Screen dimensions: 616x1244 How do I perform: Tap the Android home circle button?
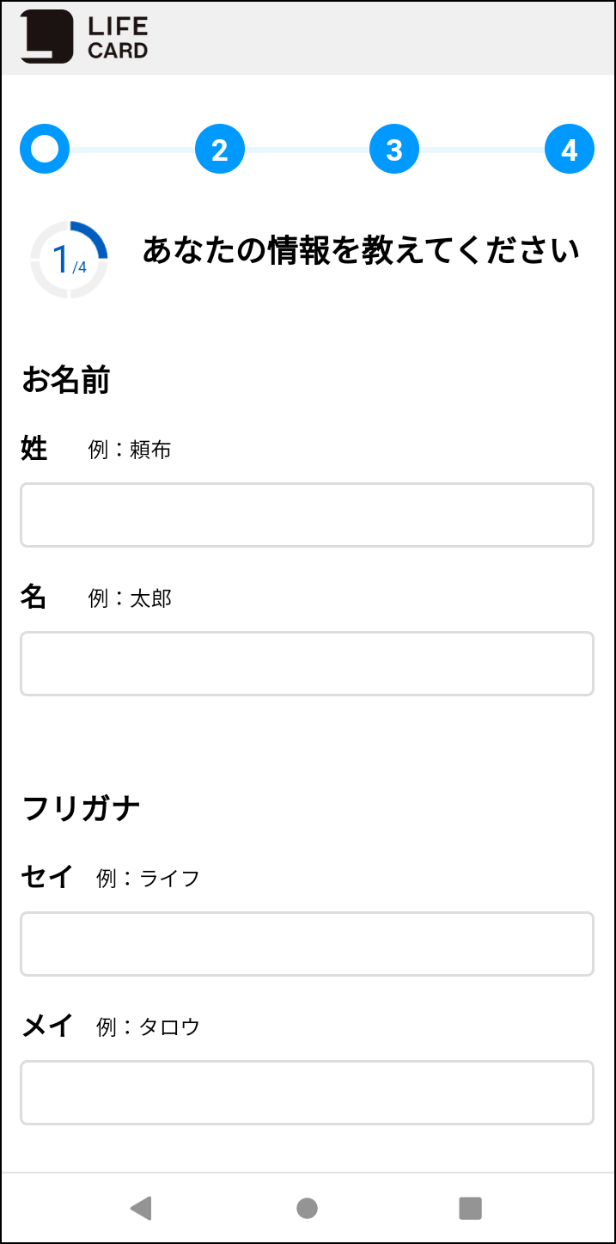click(x=307, y=1208)
